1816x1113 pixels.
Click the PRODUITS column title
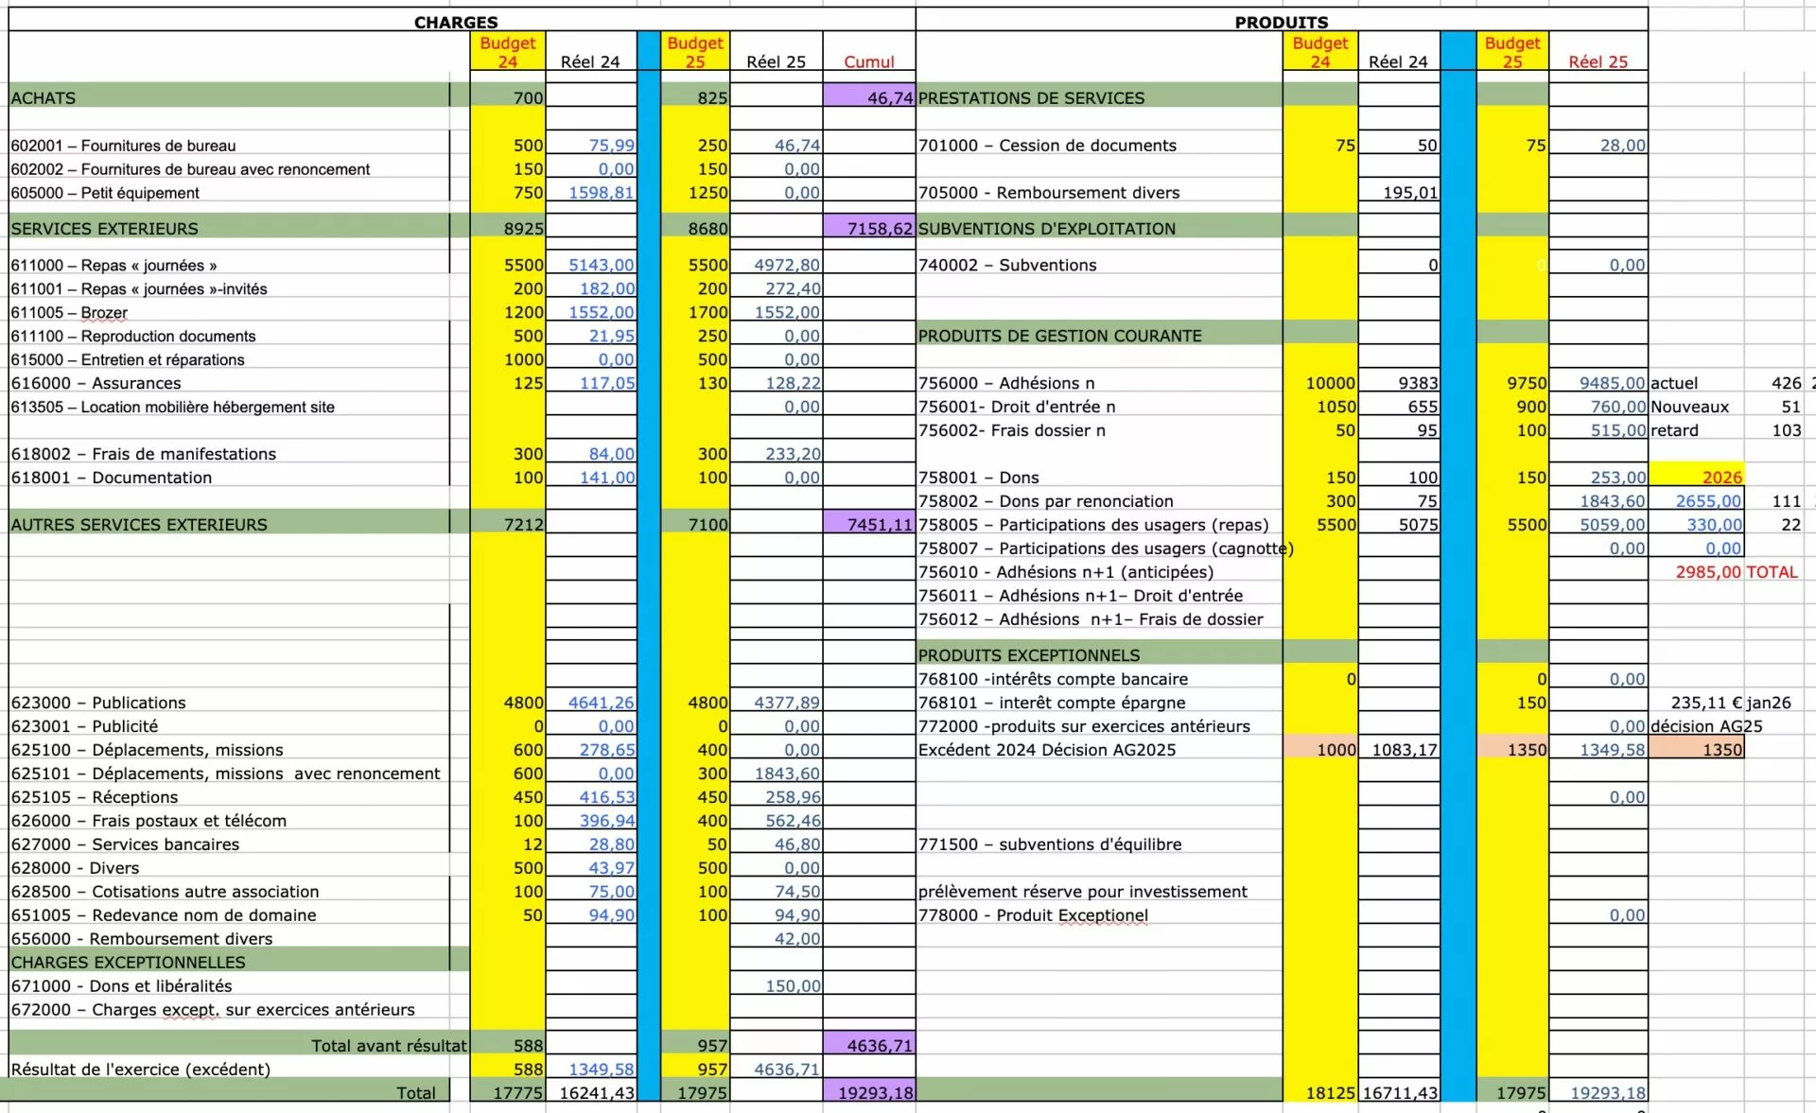coord(1281,22)
